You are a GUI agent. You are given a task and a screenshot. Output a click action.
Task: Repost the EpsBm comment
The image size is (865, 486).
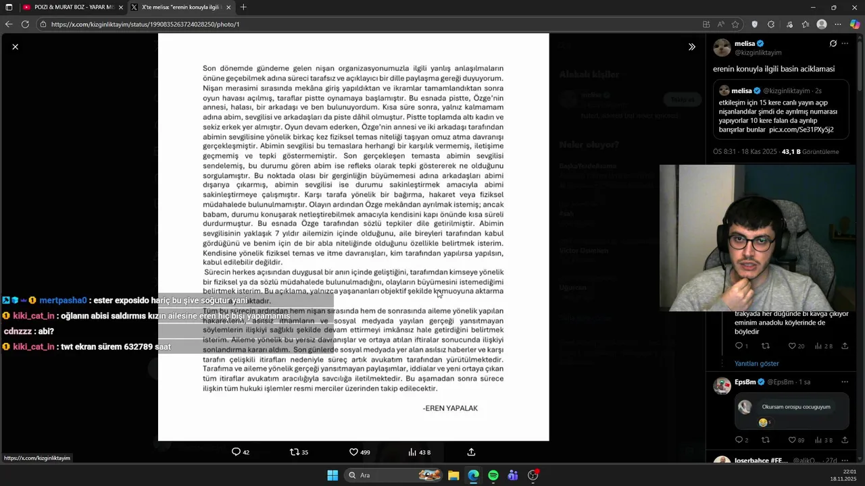[766, 440]
